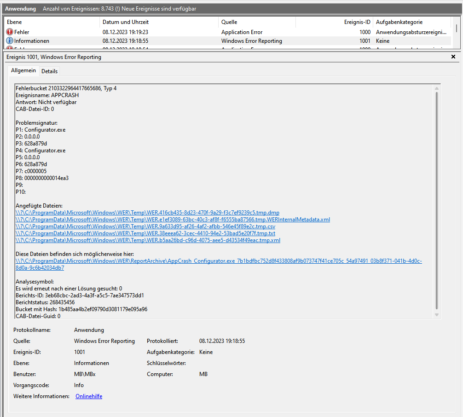Click the Protokolliert timestamp value

[x=222, y=341]
